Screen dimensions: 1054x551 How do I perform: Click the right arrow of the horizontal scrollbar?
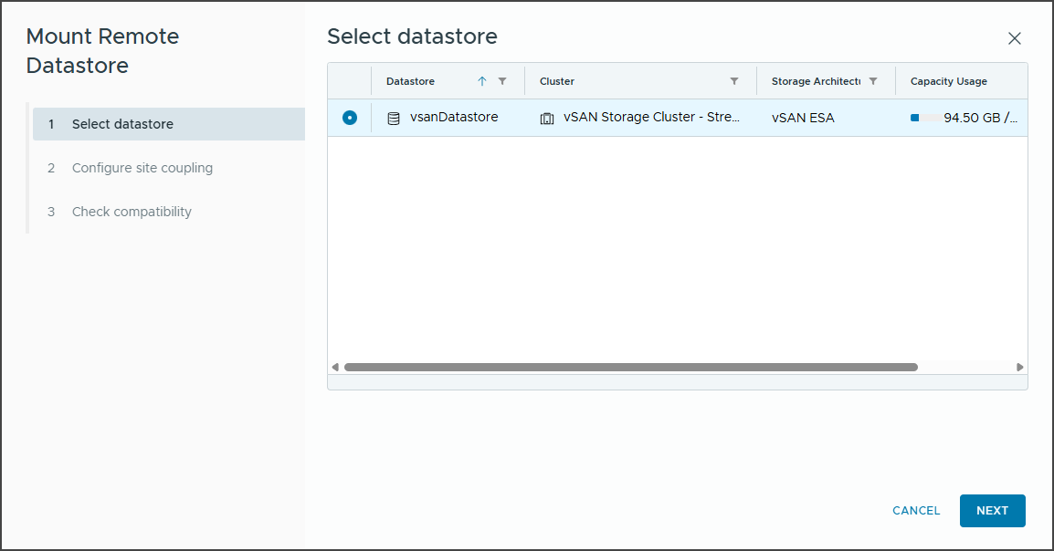(1021, 366)
